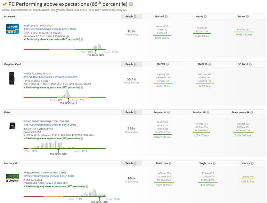Click help icon by memory 86th percentile text
The width and height of the screenshot is (267, 203).
(x=87, y=186)
